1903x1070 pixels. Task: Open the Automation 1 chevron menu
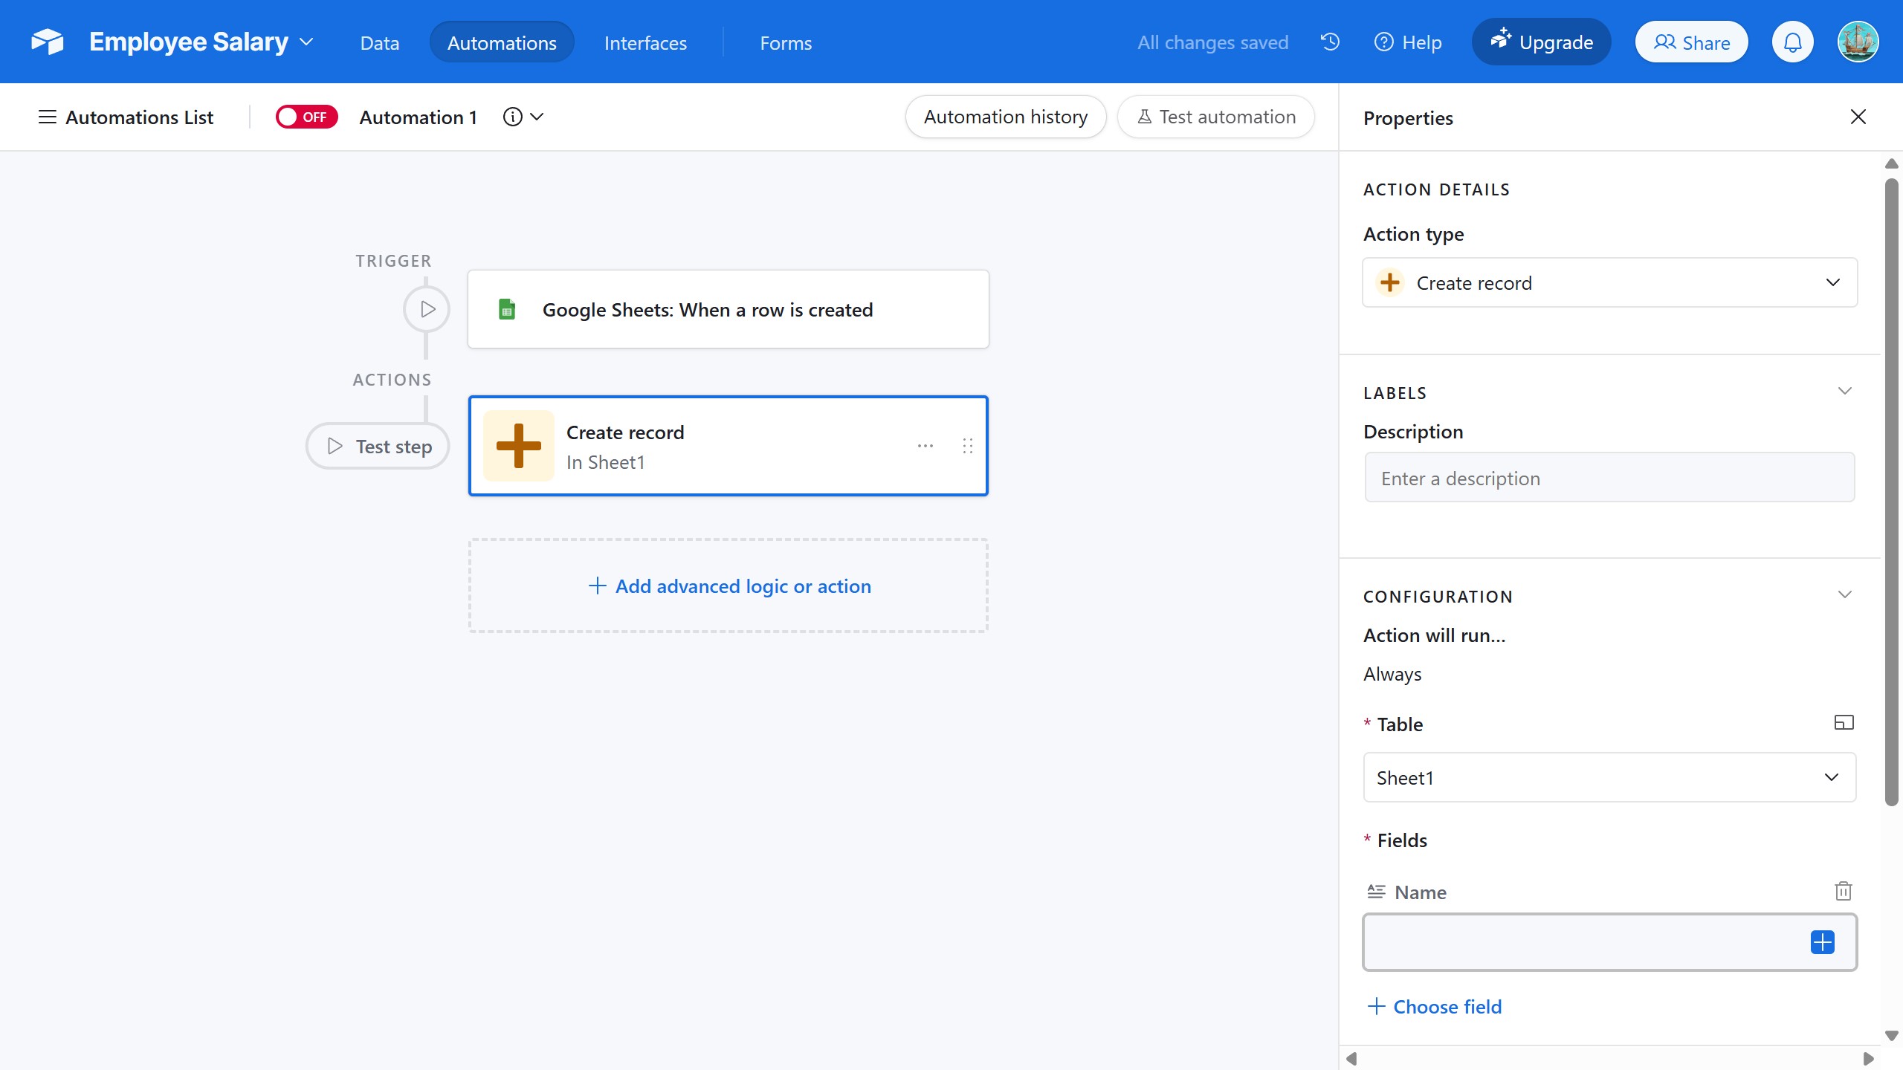[537, 117]
